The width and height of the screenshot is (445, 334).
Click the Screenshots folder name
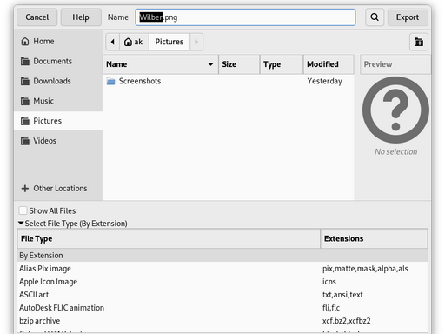(140, 81)
